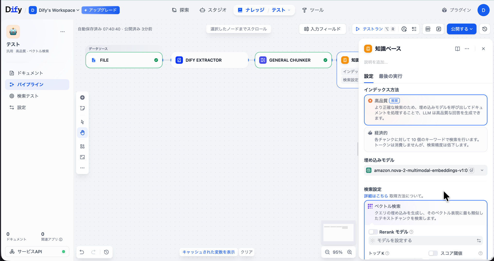Click the robot knowledge base icon
The width and height of the screenshot is (494, 261).
point(13,32)
